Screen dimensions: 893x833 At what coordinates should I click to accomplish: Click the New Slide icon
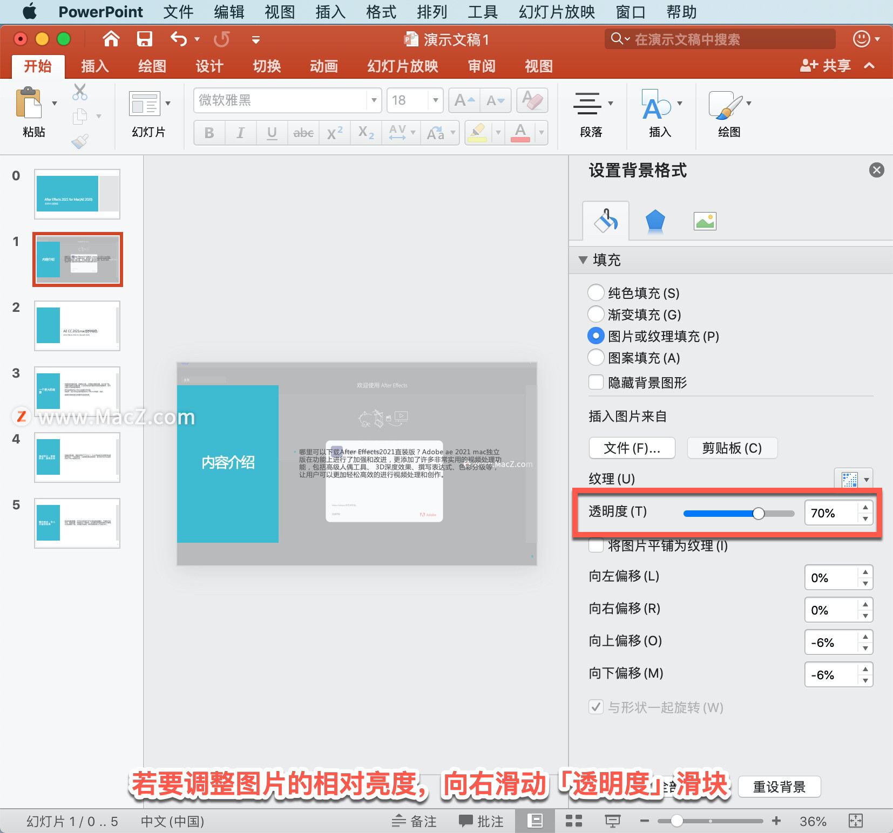(144, 103)
